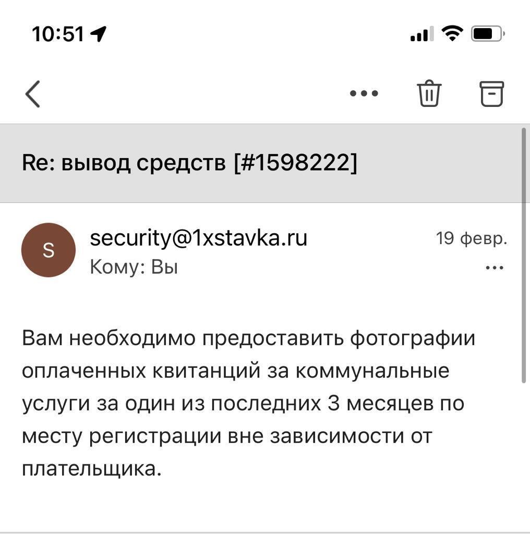Tap the date "19 февр."

[x=472, y=239]
